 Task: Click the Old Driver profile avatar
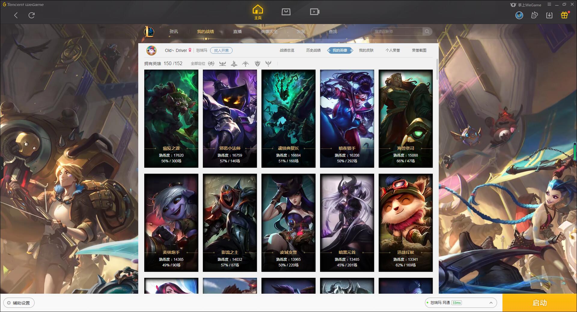(x=151, y=50)
